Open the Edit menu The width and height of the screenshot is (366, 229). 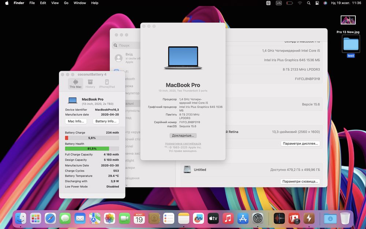point(43,3)
